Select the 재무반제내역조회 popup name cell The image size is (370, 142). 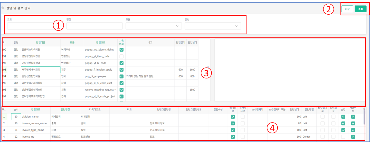[x=41, y=70]
